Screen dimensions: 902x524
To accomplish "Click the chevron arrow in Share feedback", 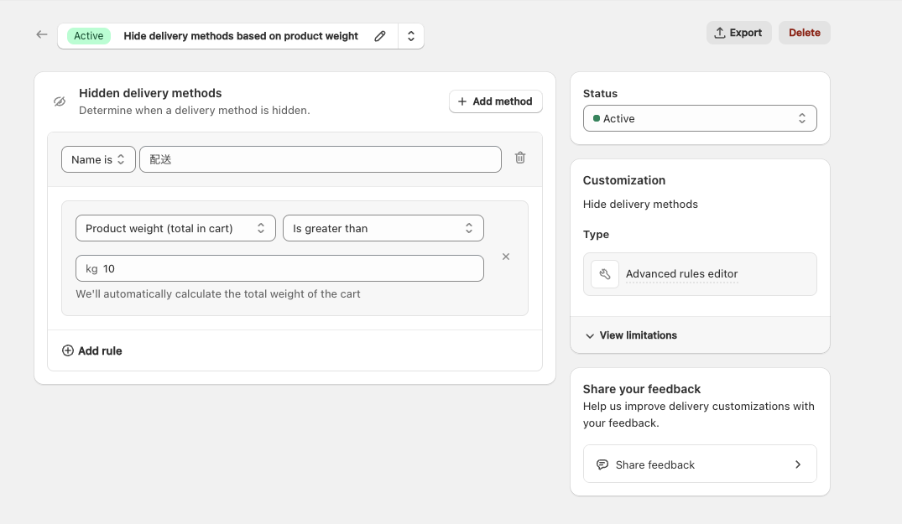I will tap(797, 464).
